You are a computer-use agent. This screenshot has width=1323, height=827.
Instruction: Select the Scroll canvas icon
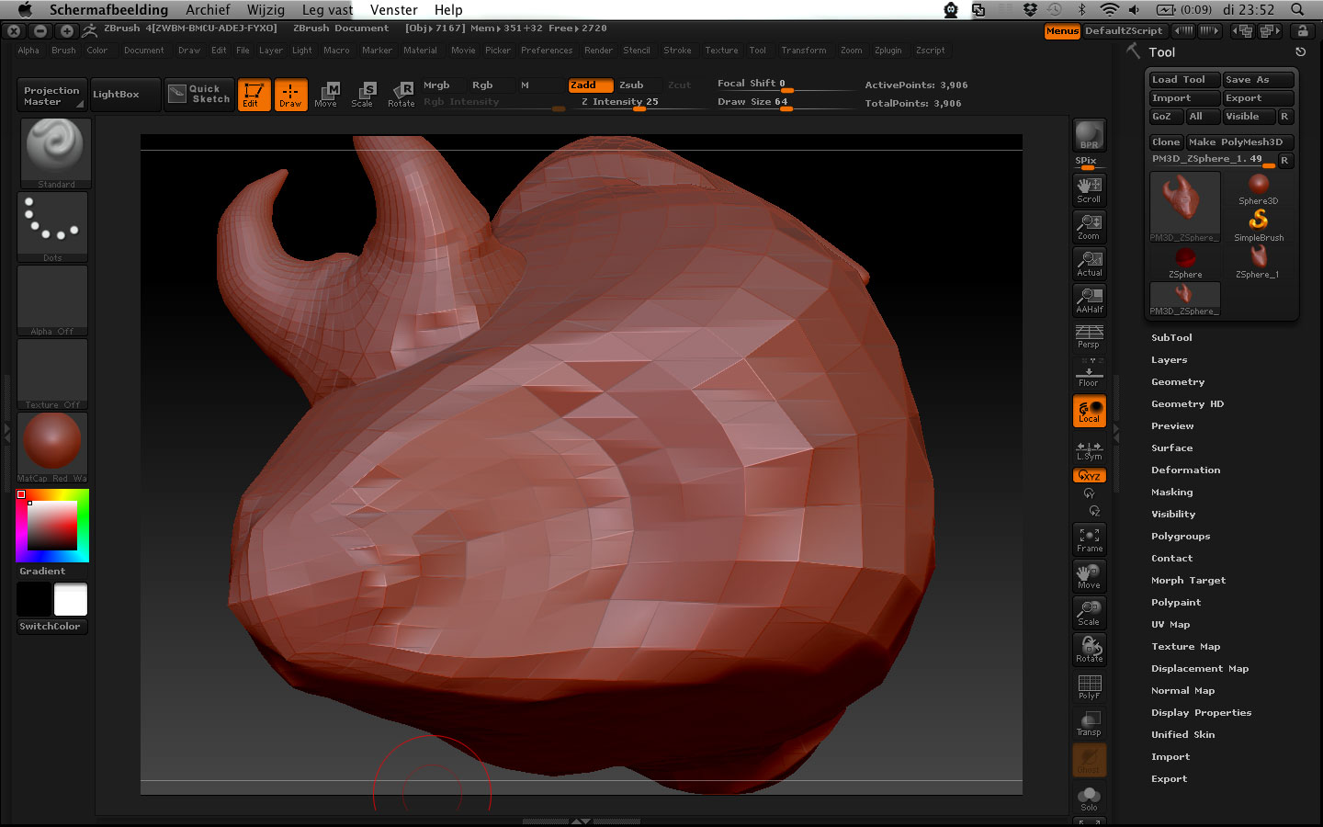1089,189
